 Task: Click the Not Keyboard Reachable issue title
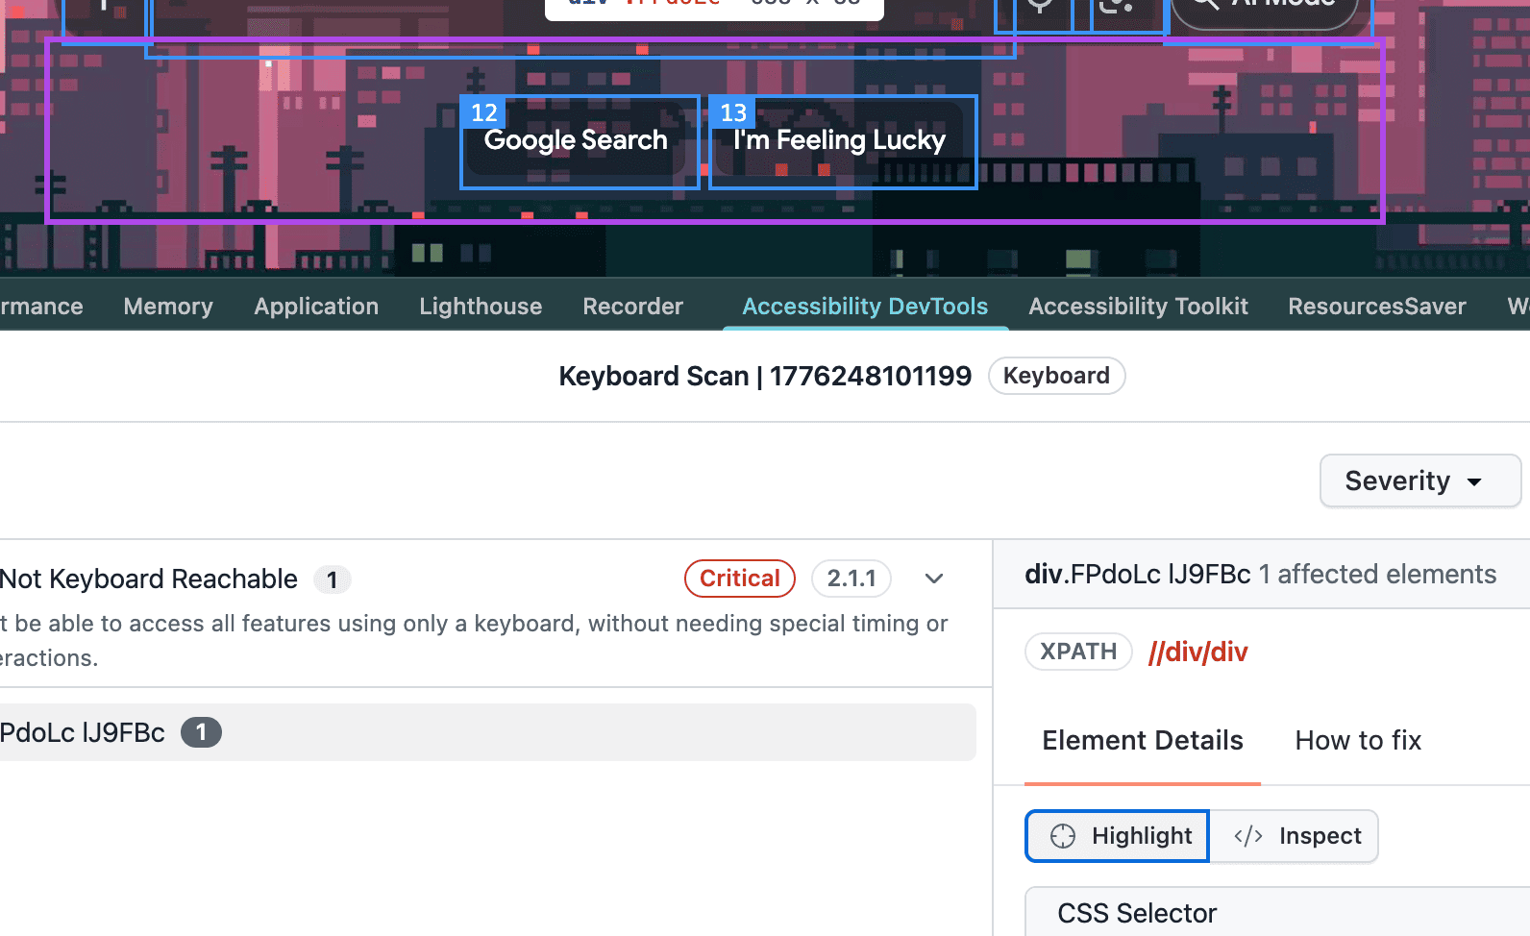149,579
